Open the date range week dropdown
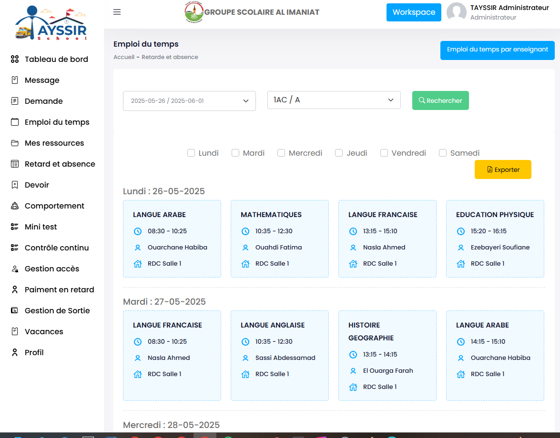This screenshot has height=438, width=560. (189, 101)
